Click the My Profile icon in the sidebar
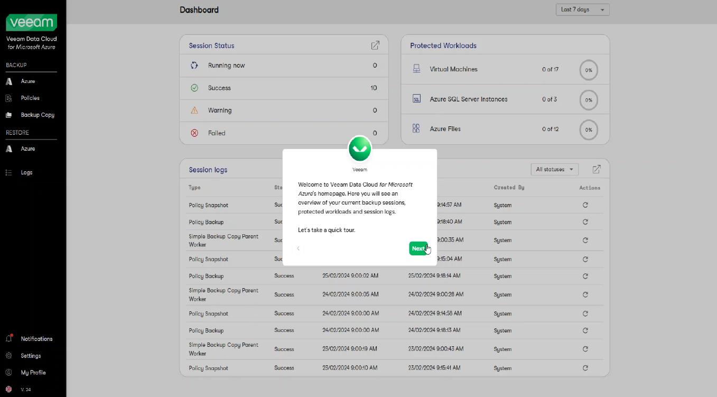Screen dimensions: 717x397 click(x=8, y=373)
